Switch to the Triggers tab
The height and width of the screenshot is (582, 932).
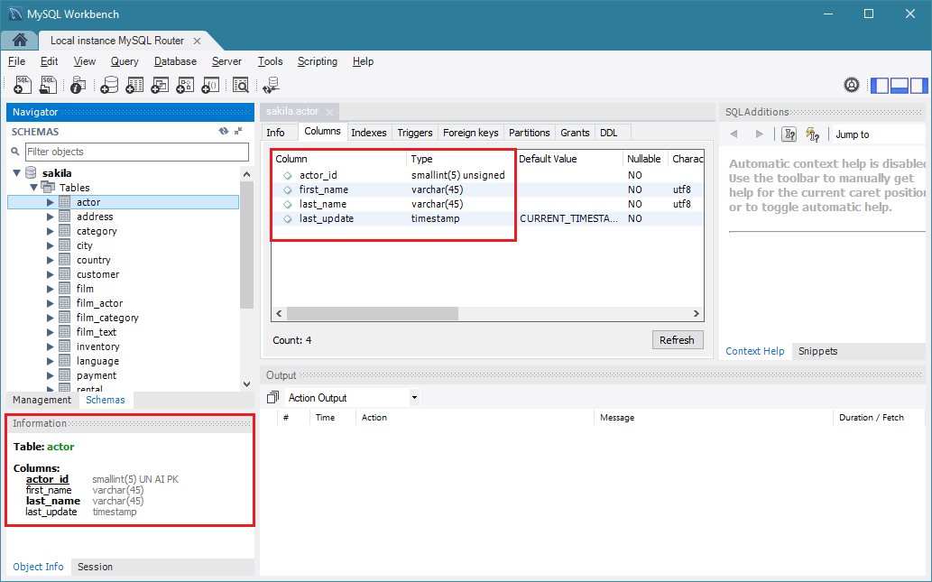(x=415, y=133)
